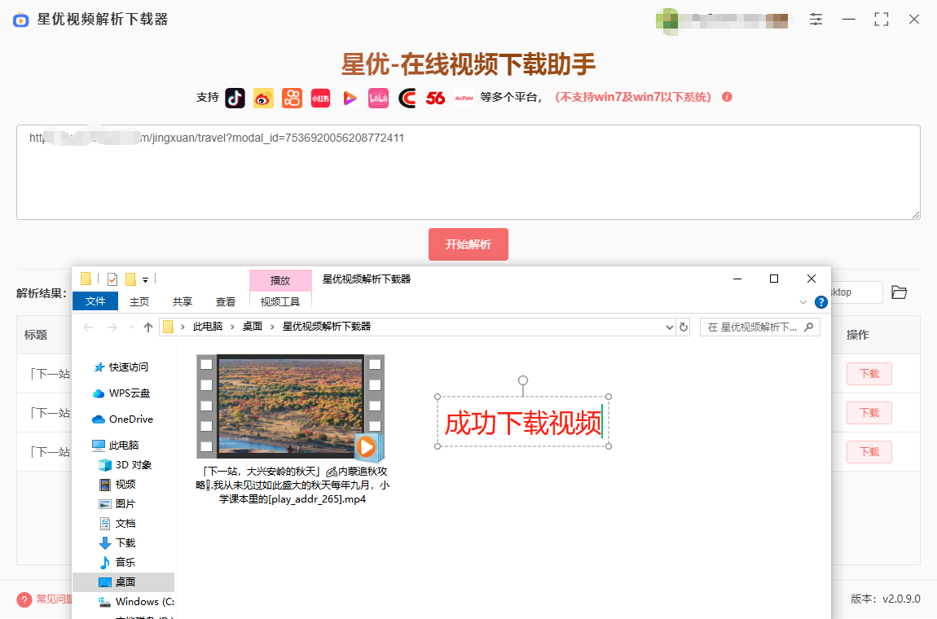This screenshot has height=619, width=937.
Task: Select 文档 folder in navigation pane
Action: [125, 524]
